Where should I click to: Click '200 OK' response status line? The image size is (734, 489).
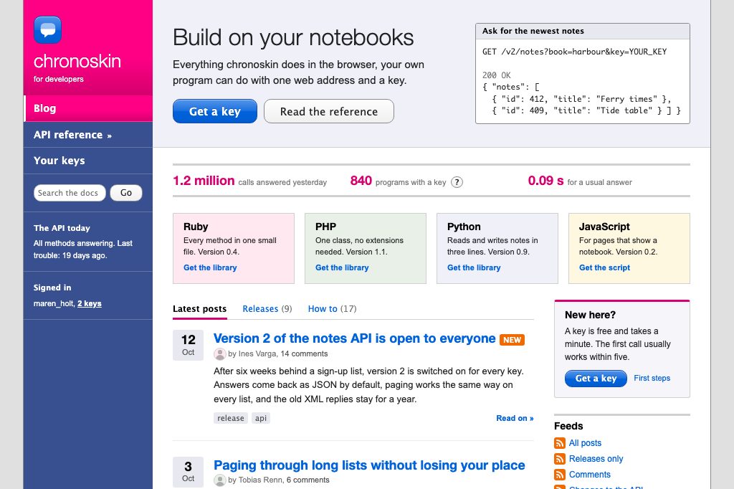coord(496,75)
